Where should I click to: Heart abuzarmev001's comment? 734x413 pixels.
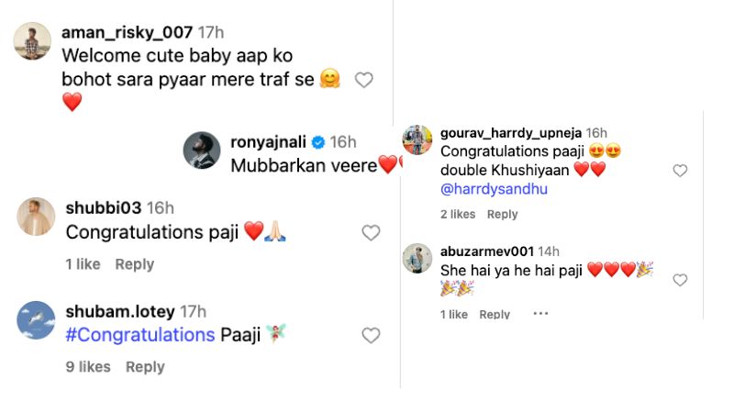click(x=680, y=280)
